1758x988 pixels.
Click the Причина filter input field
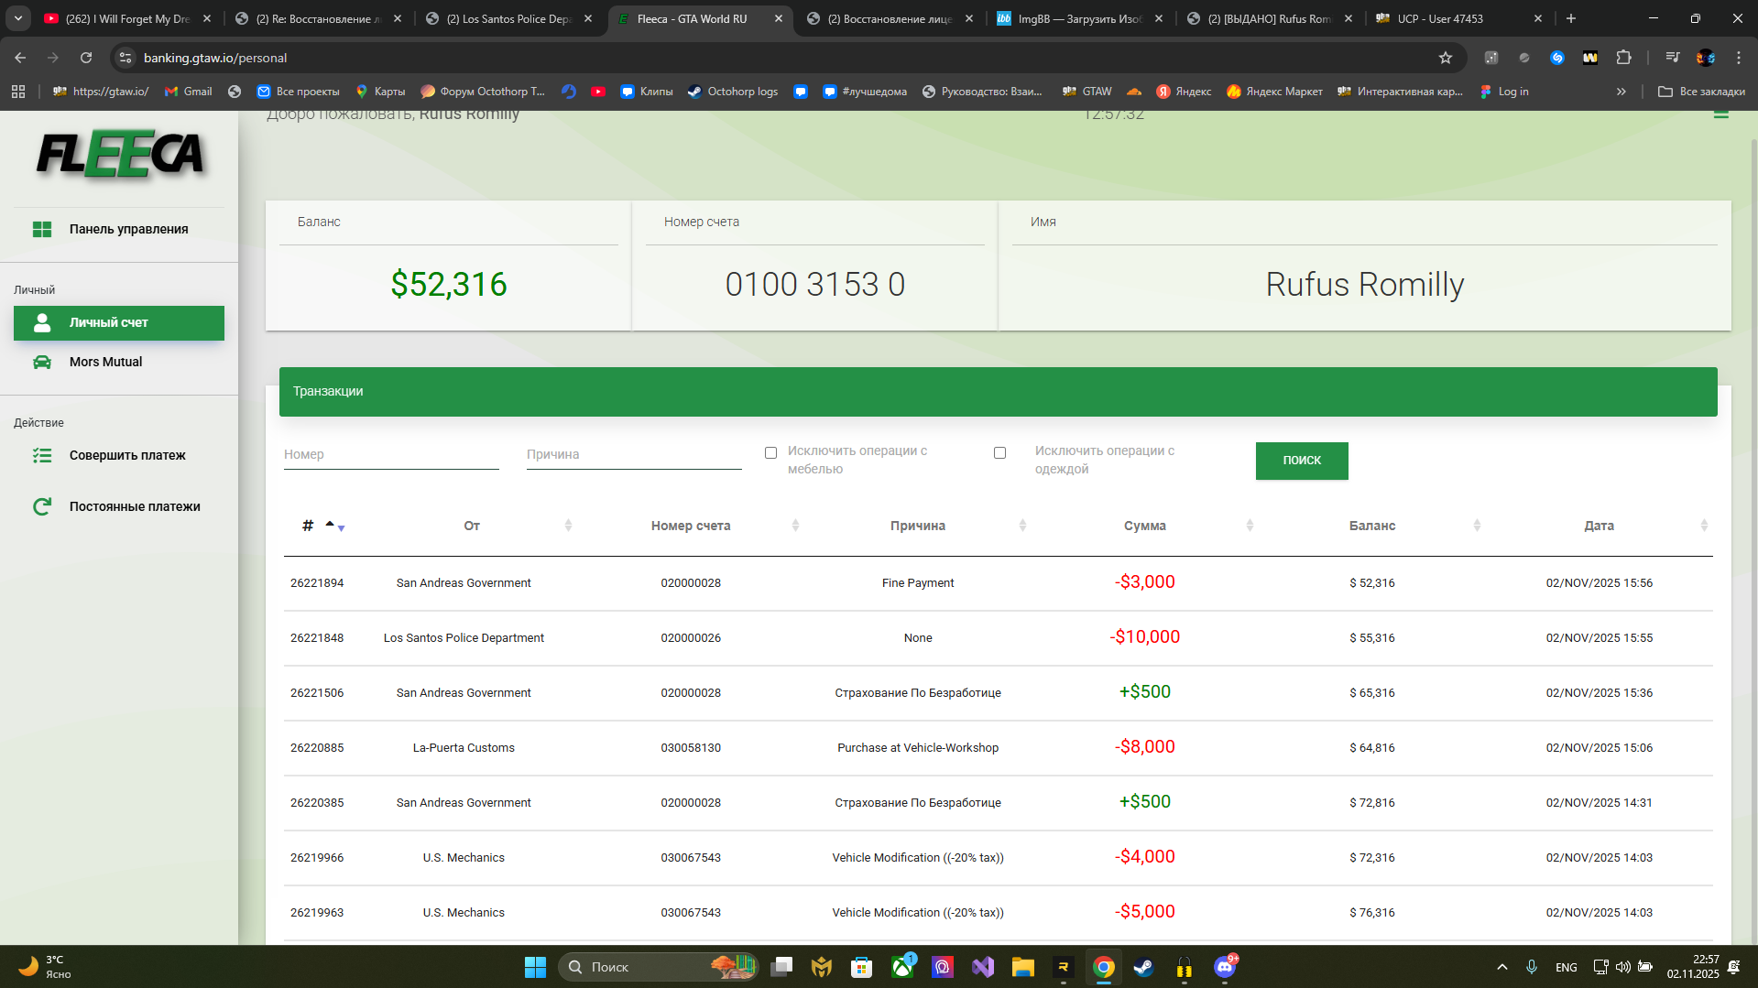(634, 455)
